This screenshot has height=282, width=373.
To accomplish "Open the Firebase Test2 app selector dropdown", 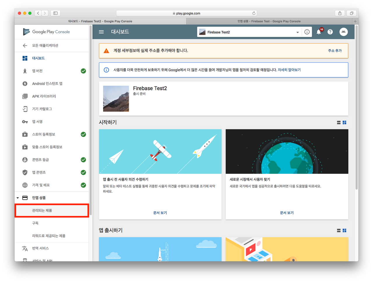I will (249, 32).
